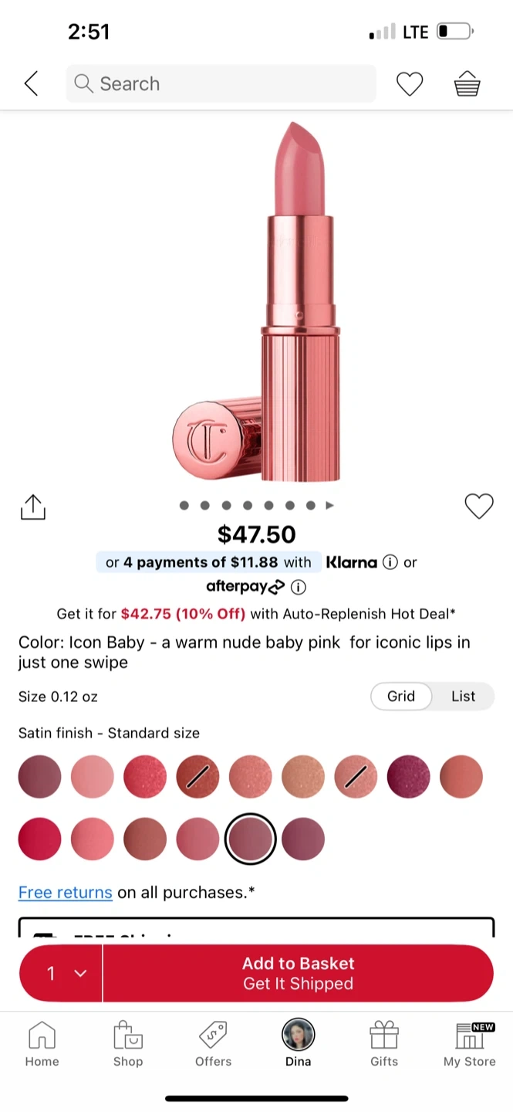Open Free returns link

pos(66,892)
